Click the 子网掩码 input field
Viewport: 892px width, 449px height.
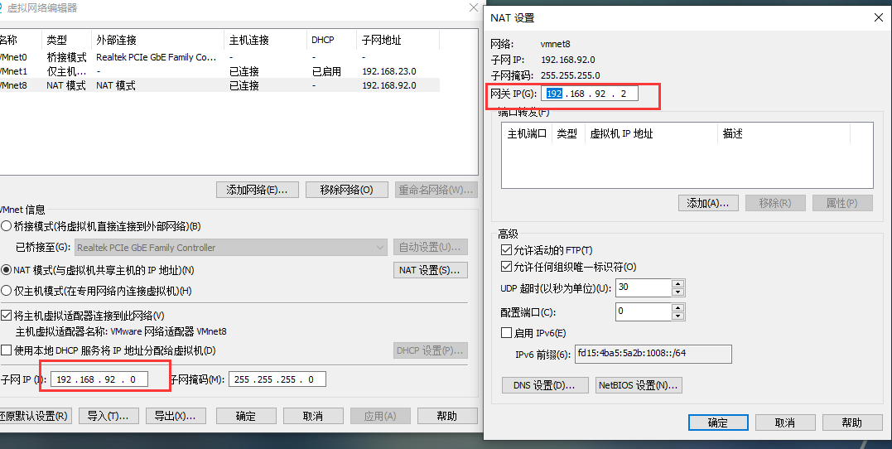(277, 379)
